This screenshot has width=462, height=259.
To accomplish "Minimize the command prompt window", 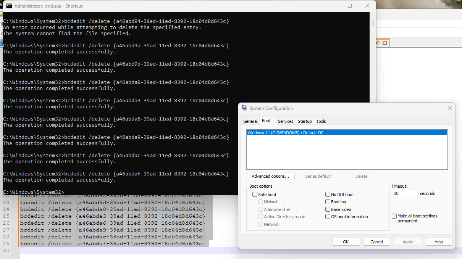I will pos(332,6).
